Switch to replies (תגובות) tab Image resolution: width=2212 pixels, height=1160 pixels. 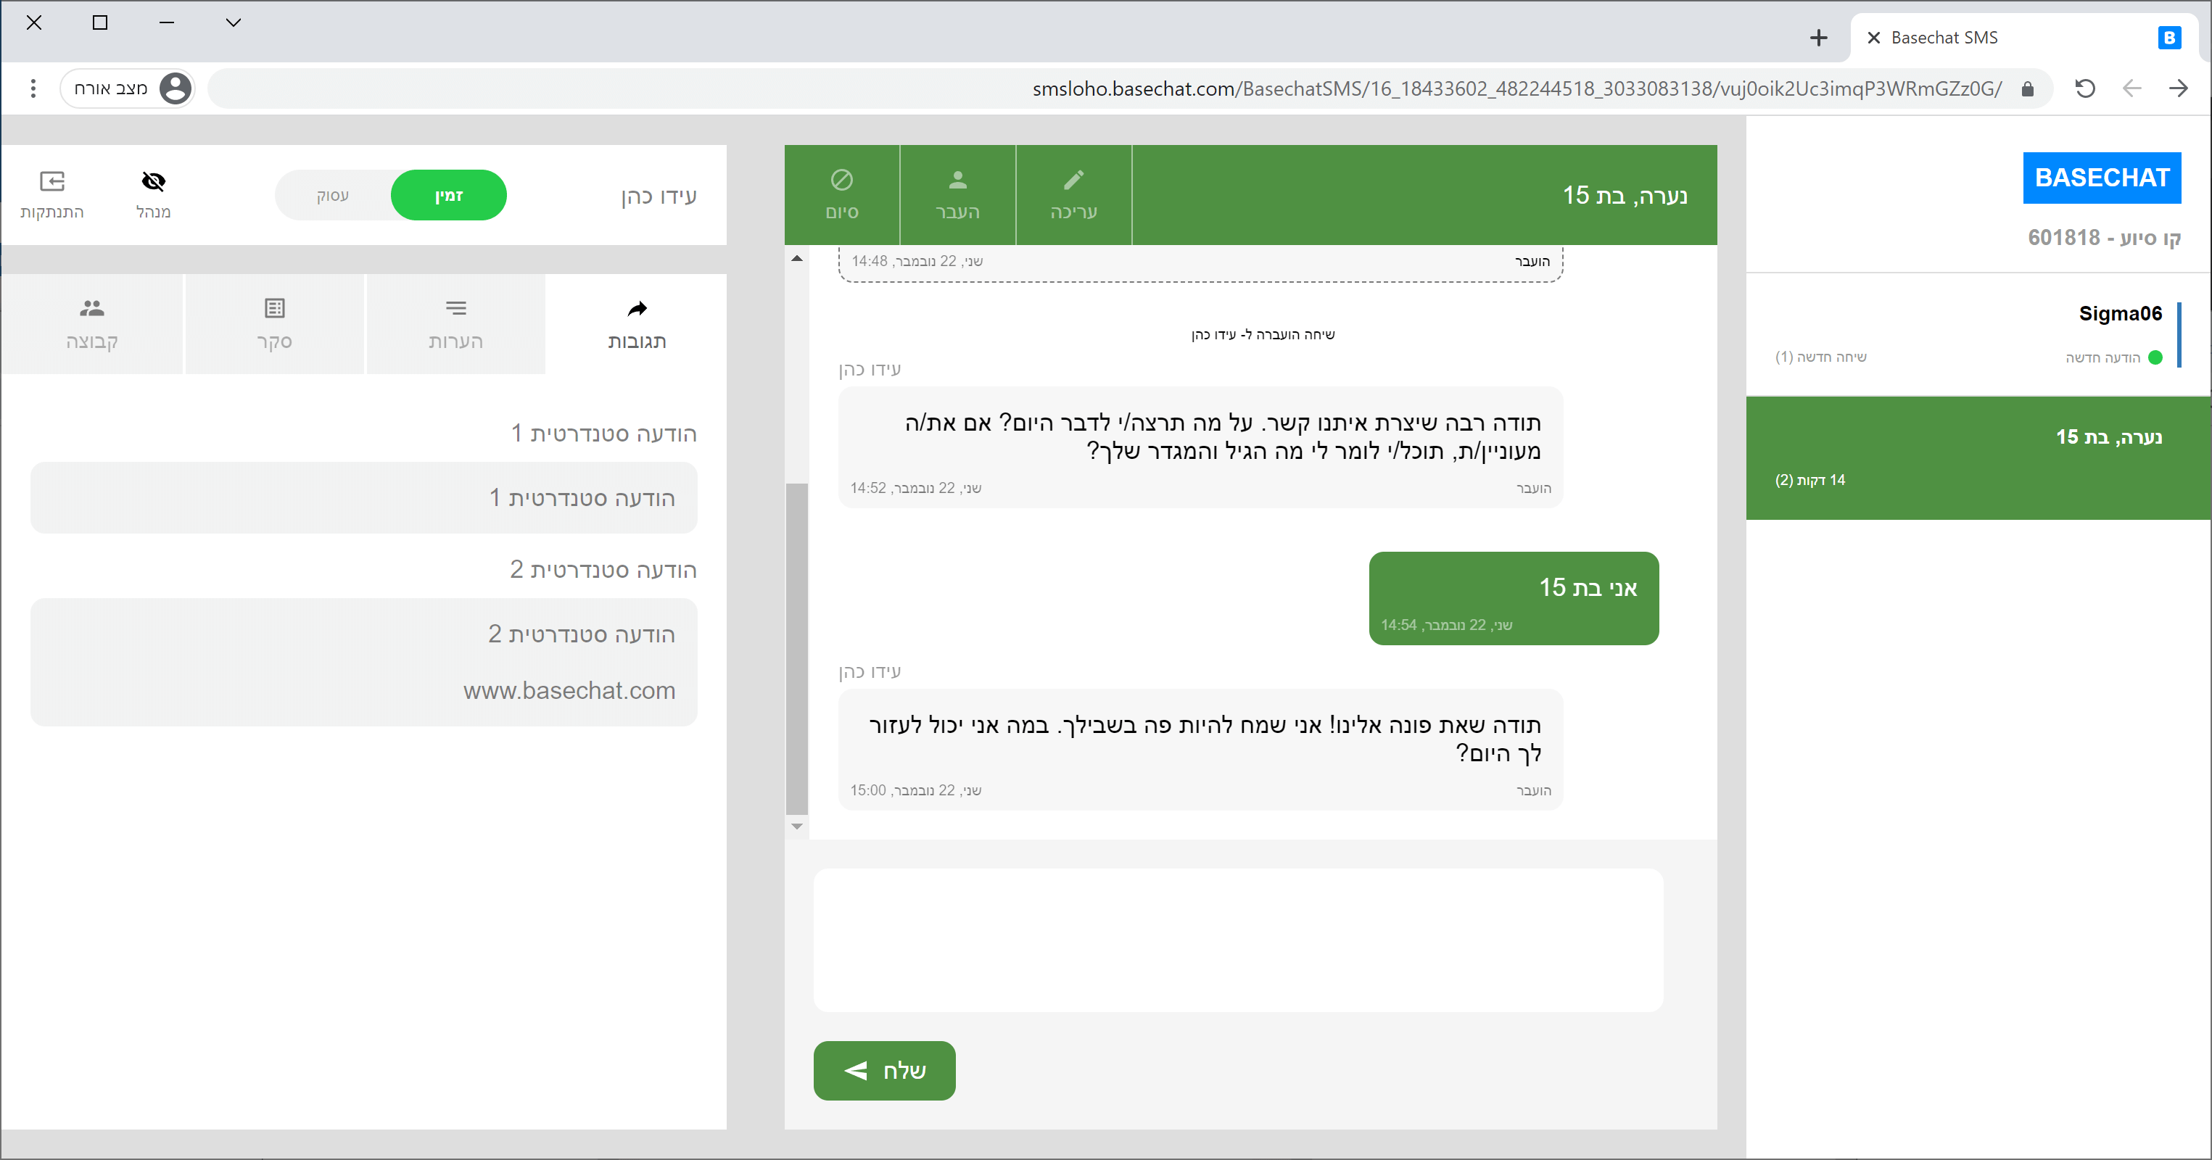[636, 323]
